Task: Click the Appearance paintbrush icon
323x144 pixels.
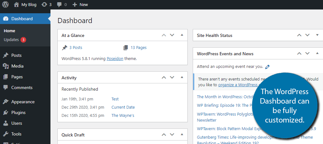Action: [6, 102]
